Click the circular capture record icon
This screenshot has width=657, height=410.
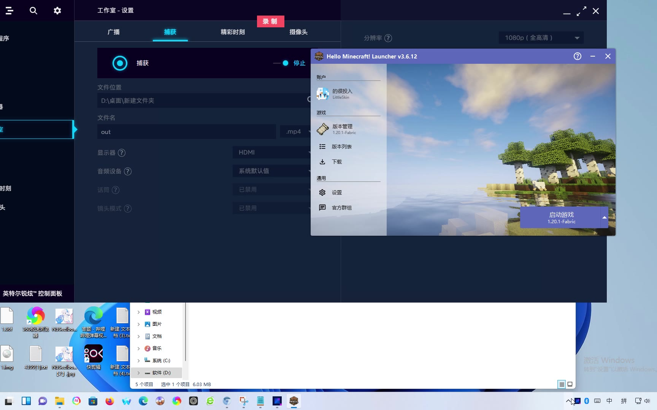coord(120,63)
